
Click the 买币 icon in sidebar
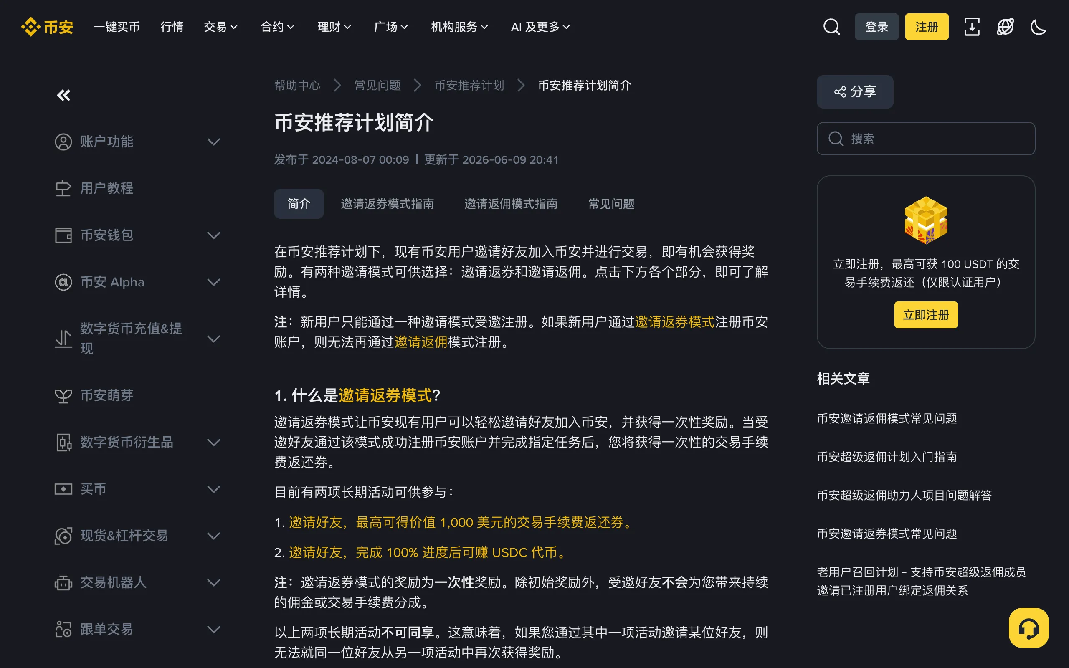[x=63, y=489]
